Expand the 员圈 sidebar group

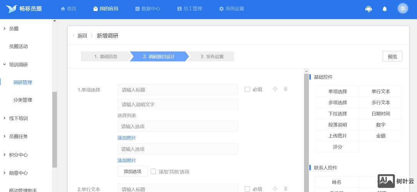[4, 28]
